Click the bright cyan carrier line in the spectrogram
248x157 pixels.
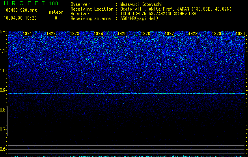pos(127,93)
